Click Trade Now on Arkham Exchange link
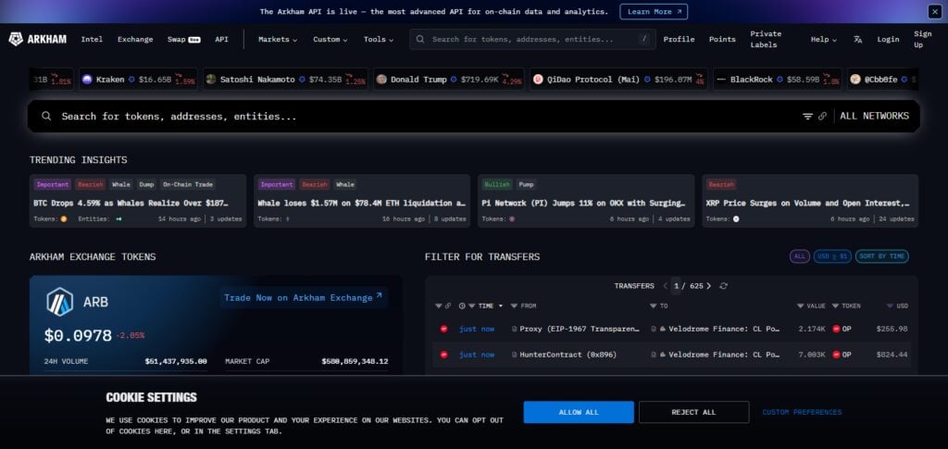Screen dimensions: 948x449 tap(303, 297)
